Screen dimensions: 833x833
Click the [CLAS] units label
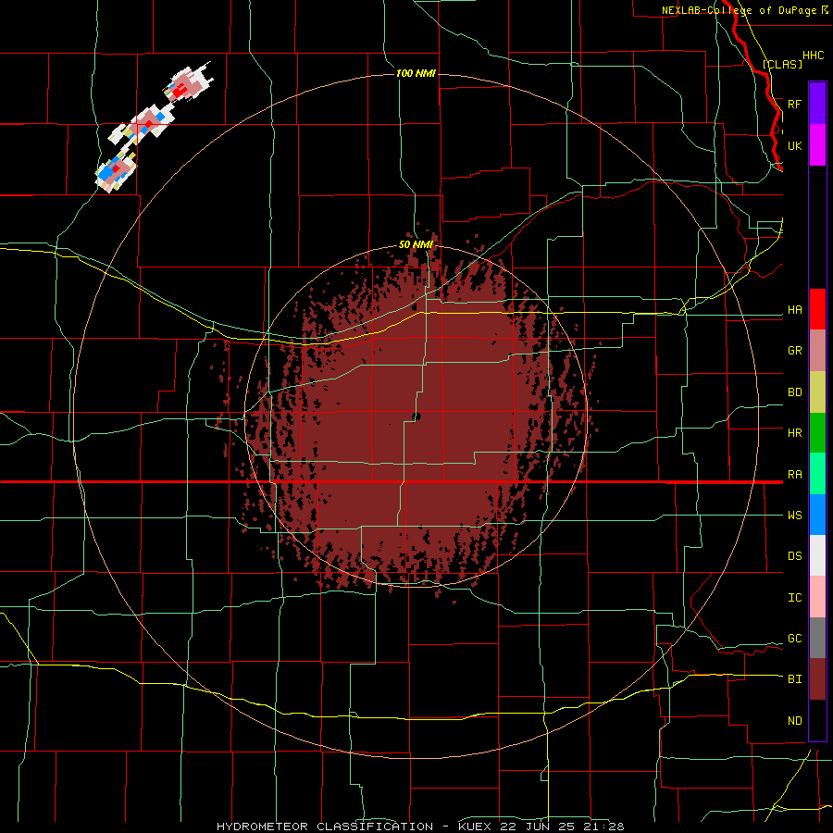[782, 64]
